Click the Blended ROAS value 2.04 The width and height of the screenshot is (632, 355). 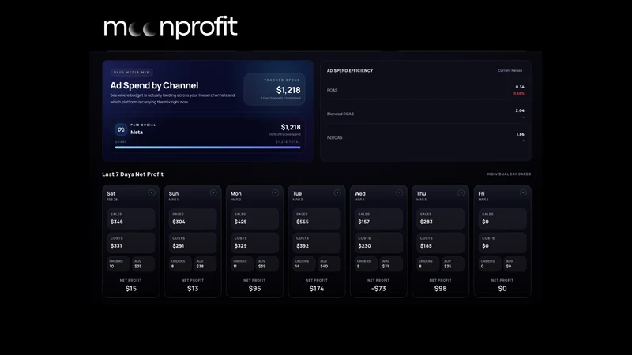(520, 110)
